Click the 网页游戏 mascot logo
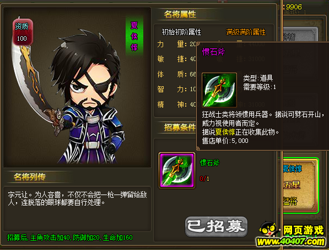Screen dimensions: 329x250 click(x=268, y=231)
